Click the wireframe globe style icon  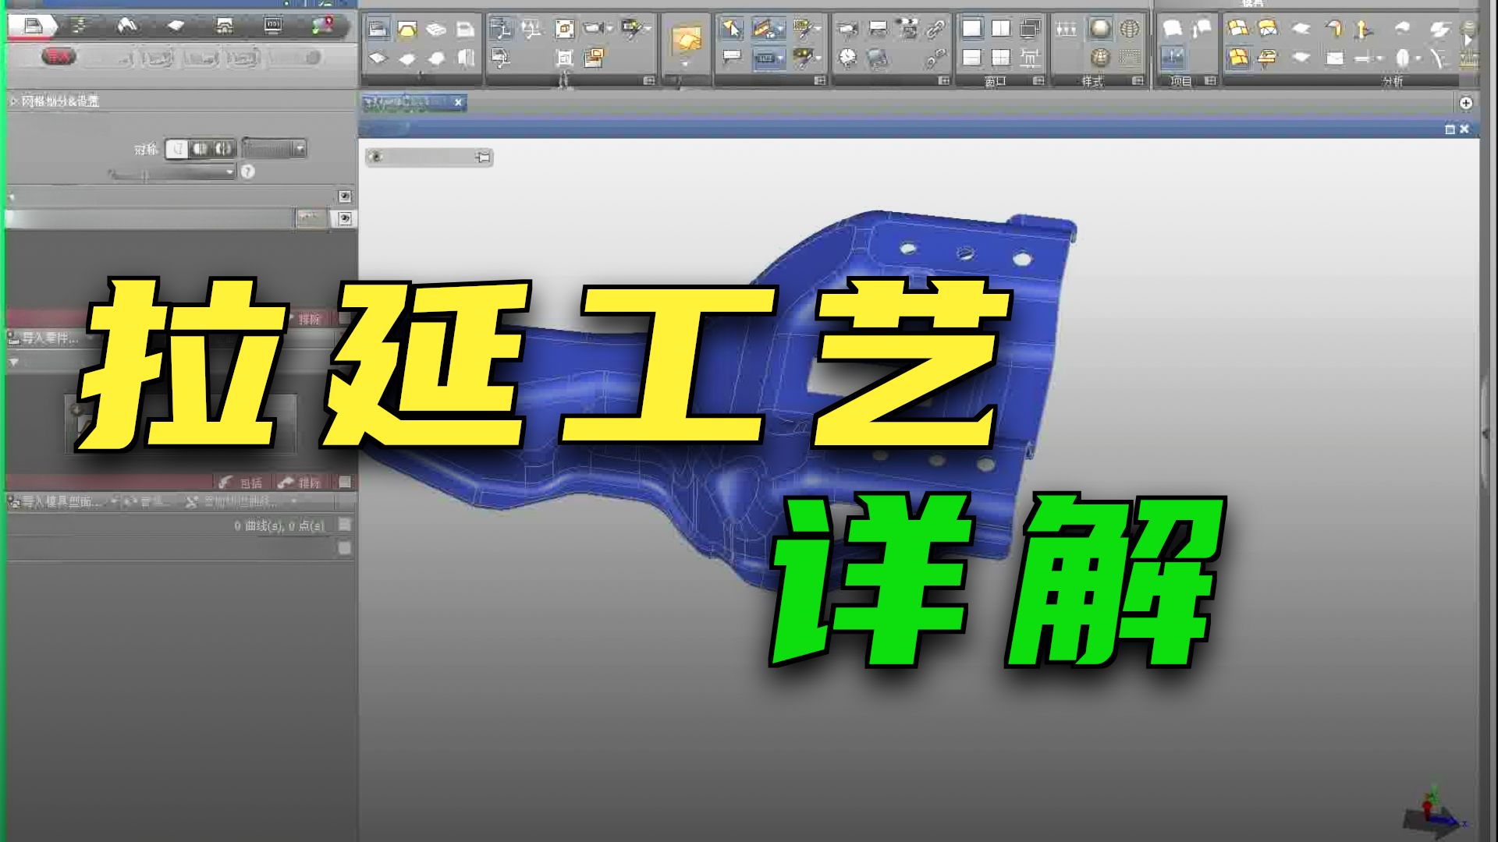click(x=1129, y=30)
